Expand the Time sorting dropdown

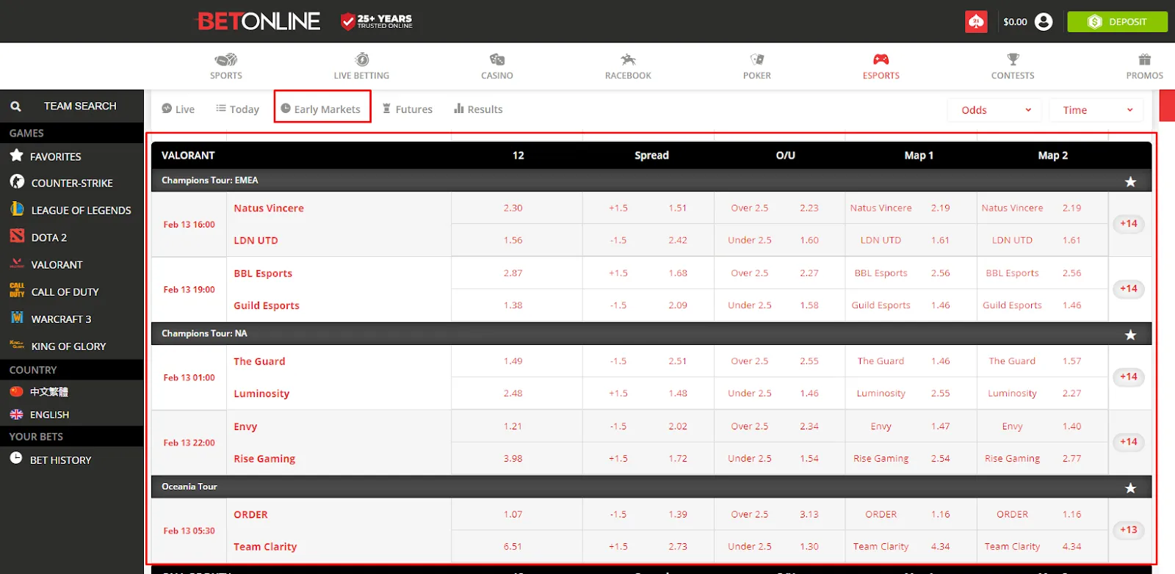(1096, 110)
